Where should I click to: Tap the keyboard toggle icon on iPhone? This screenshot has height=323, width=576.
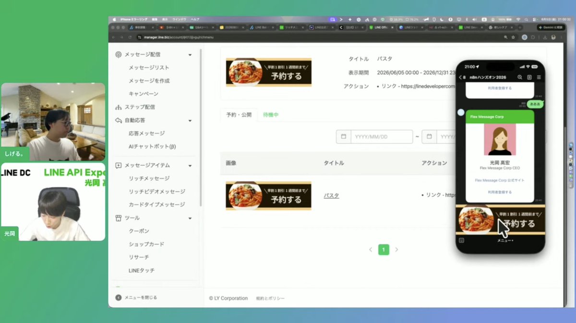(462, 240)
